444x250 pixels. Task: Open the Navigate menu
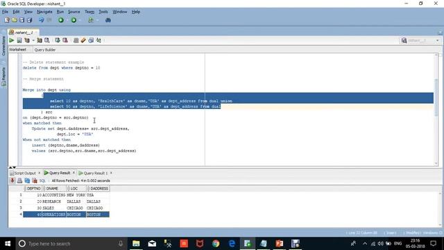click(44, 12)
